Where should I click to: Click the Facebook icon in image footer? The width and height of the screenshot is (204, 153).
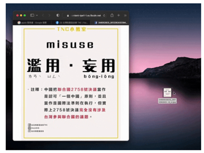click(x=29, y=125)
